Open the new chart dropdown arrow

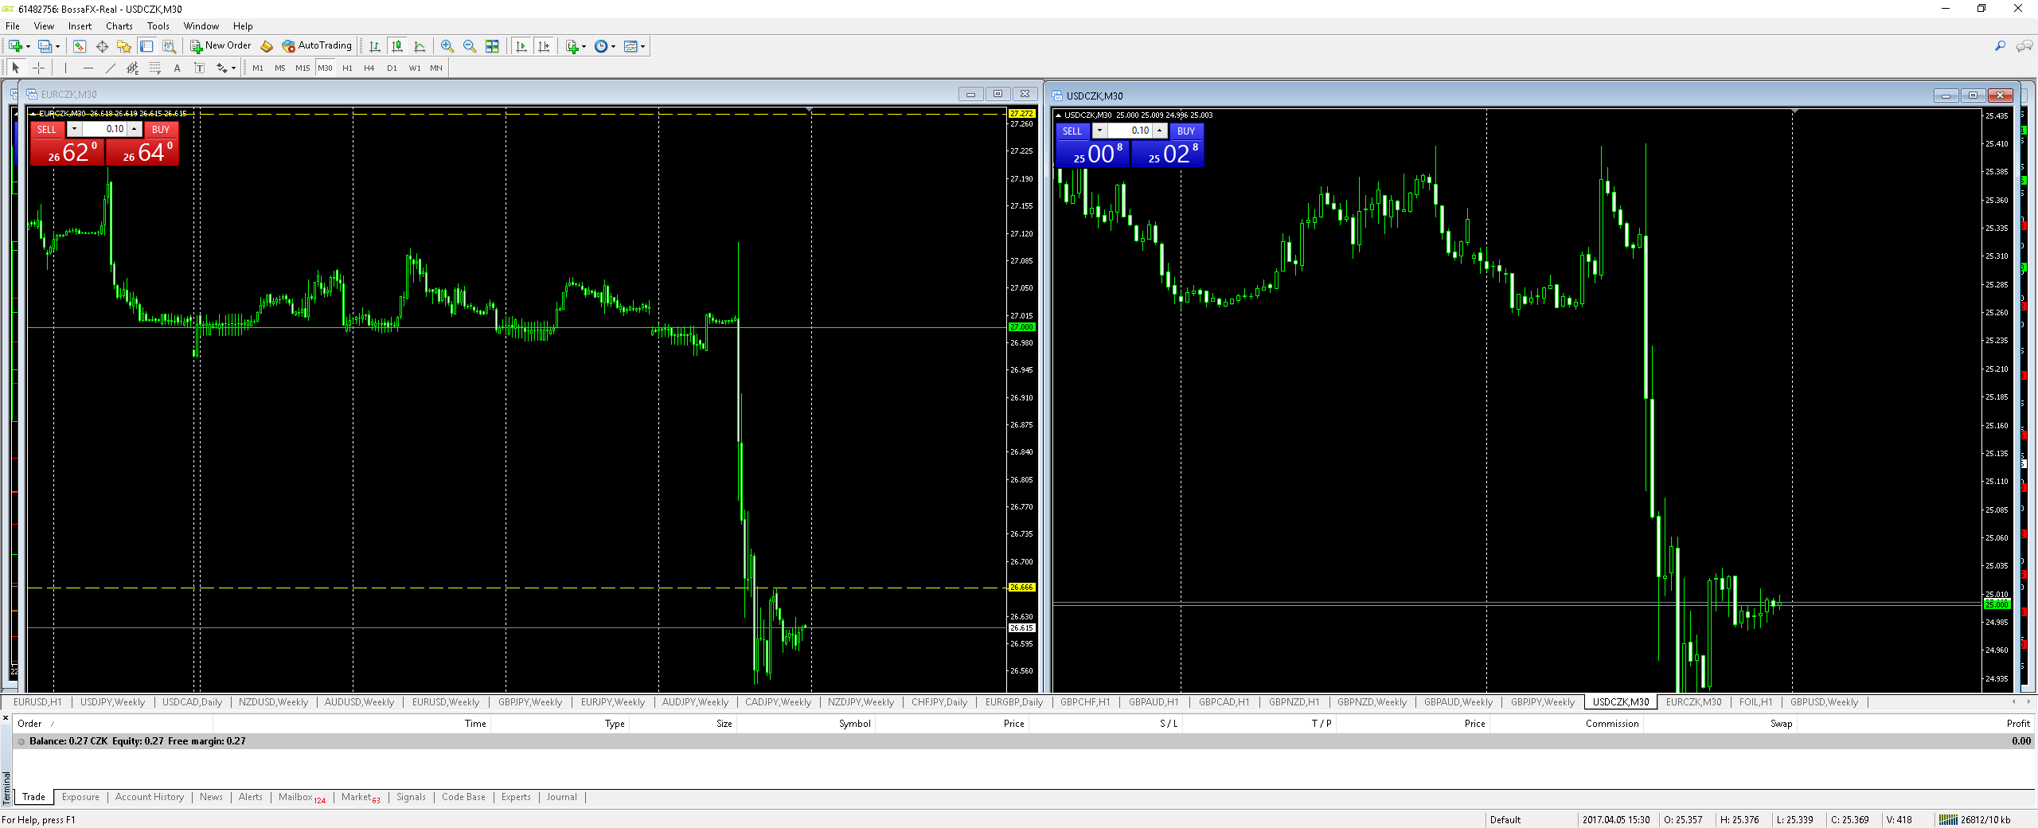pos(29,46)
